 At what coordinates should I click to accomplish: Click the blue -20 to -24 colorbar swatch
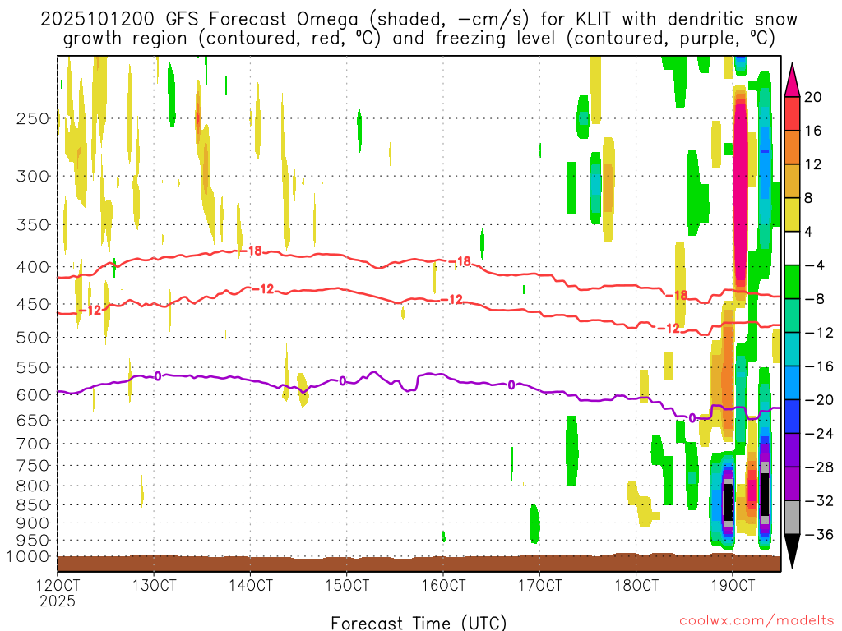(x=792, y=417)
